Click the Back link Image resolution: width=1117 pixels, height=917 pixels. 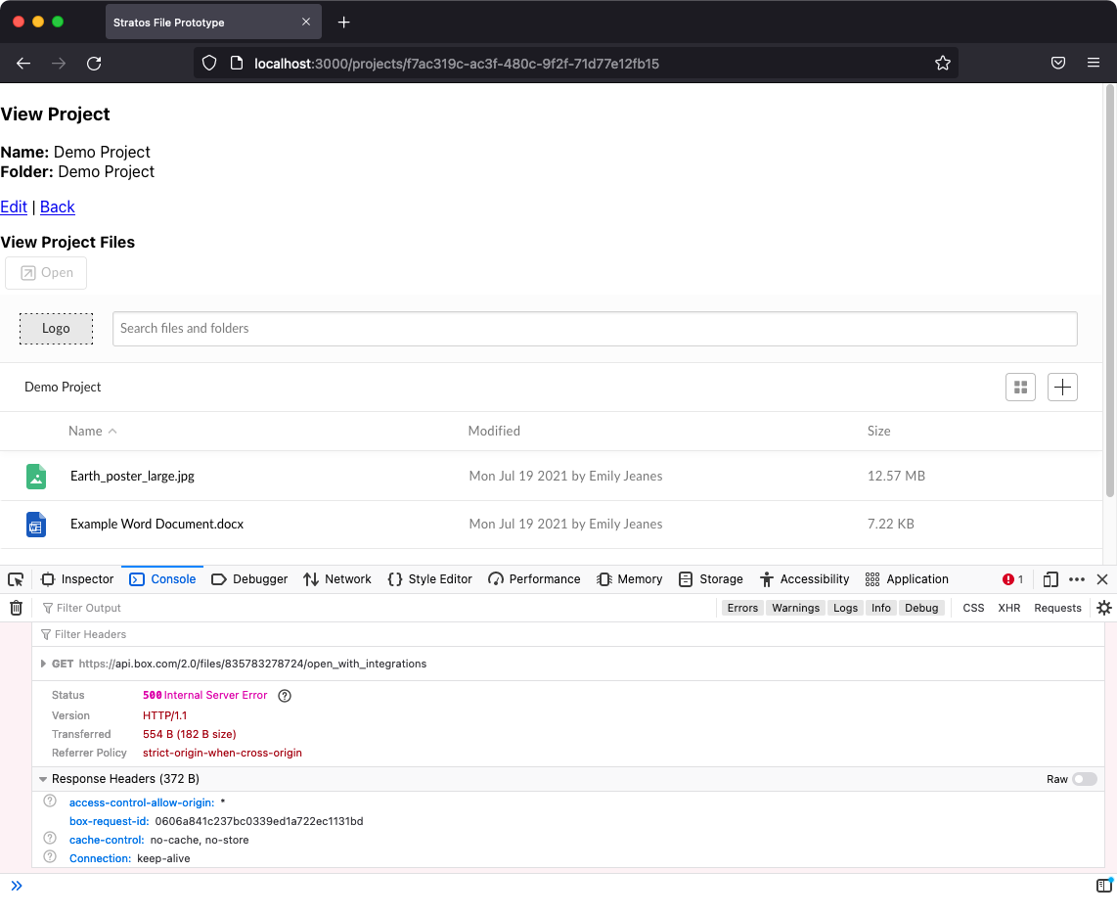[57, 207]
